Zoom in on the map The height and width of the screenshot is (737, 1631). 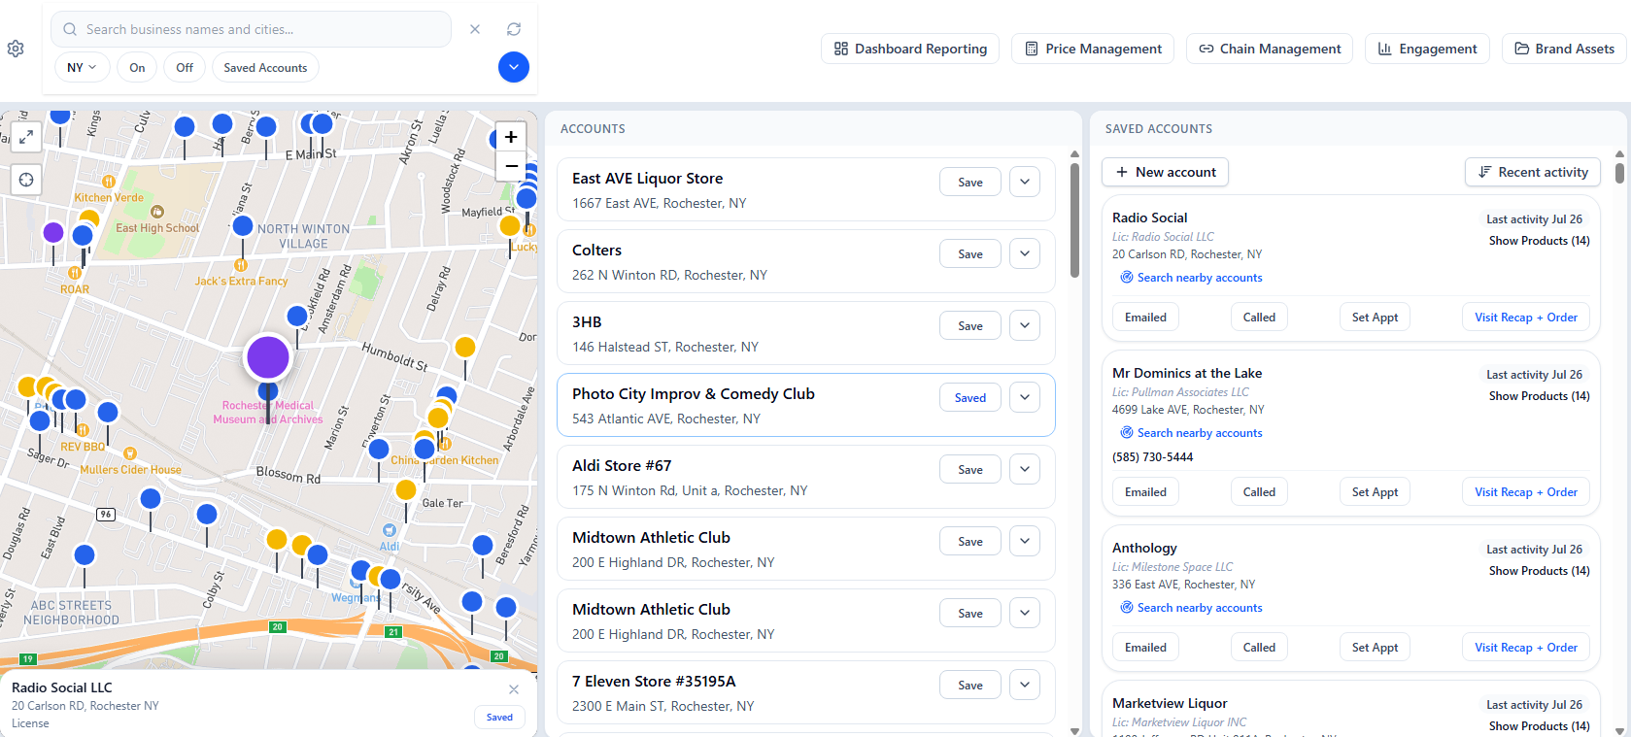[511, 137]
